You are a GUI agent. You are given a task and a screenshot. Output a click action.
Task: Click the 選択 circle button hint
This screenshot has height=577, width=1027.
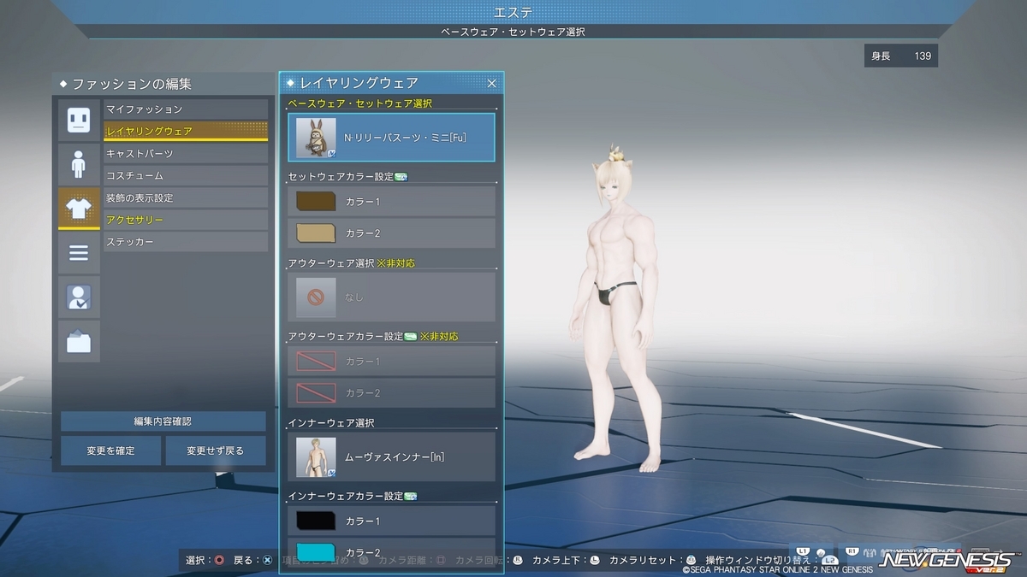219,560
